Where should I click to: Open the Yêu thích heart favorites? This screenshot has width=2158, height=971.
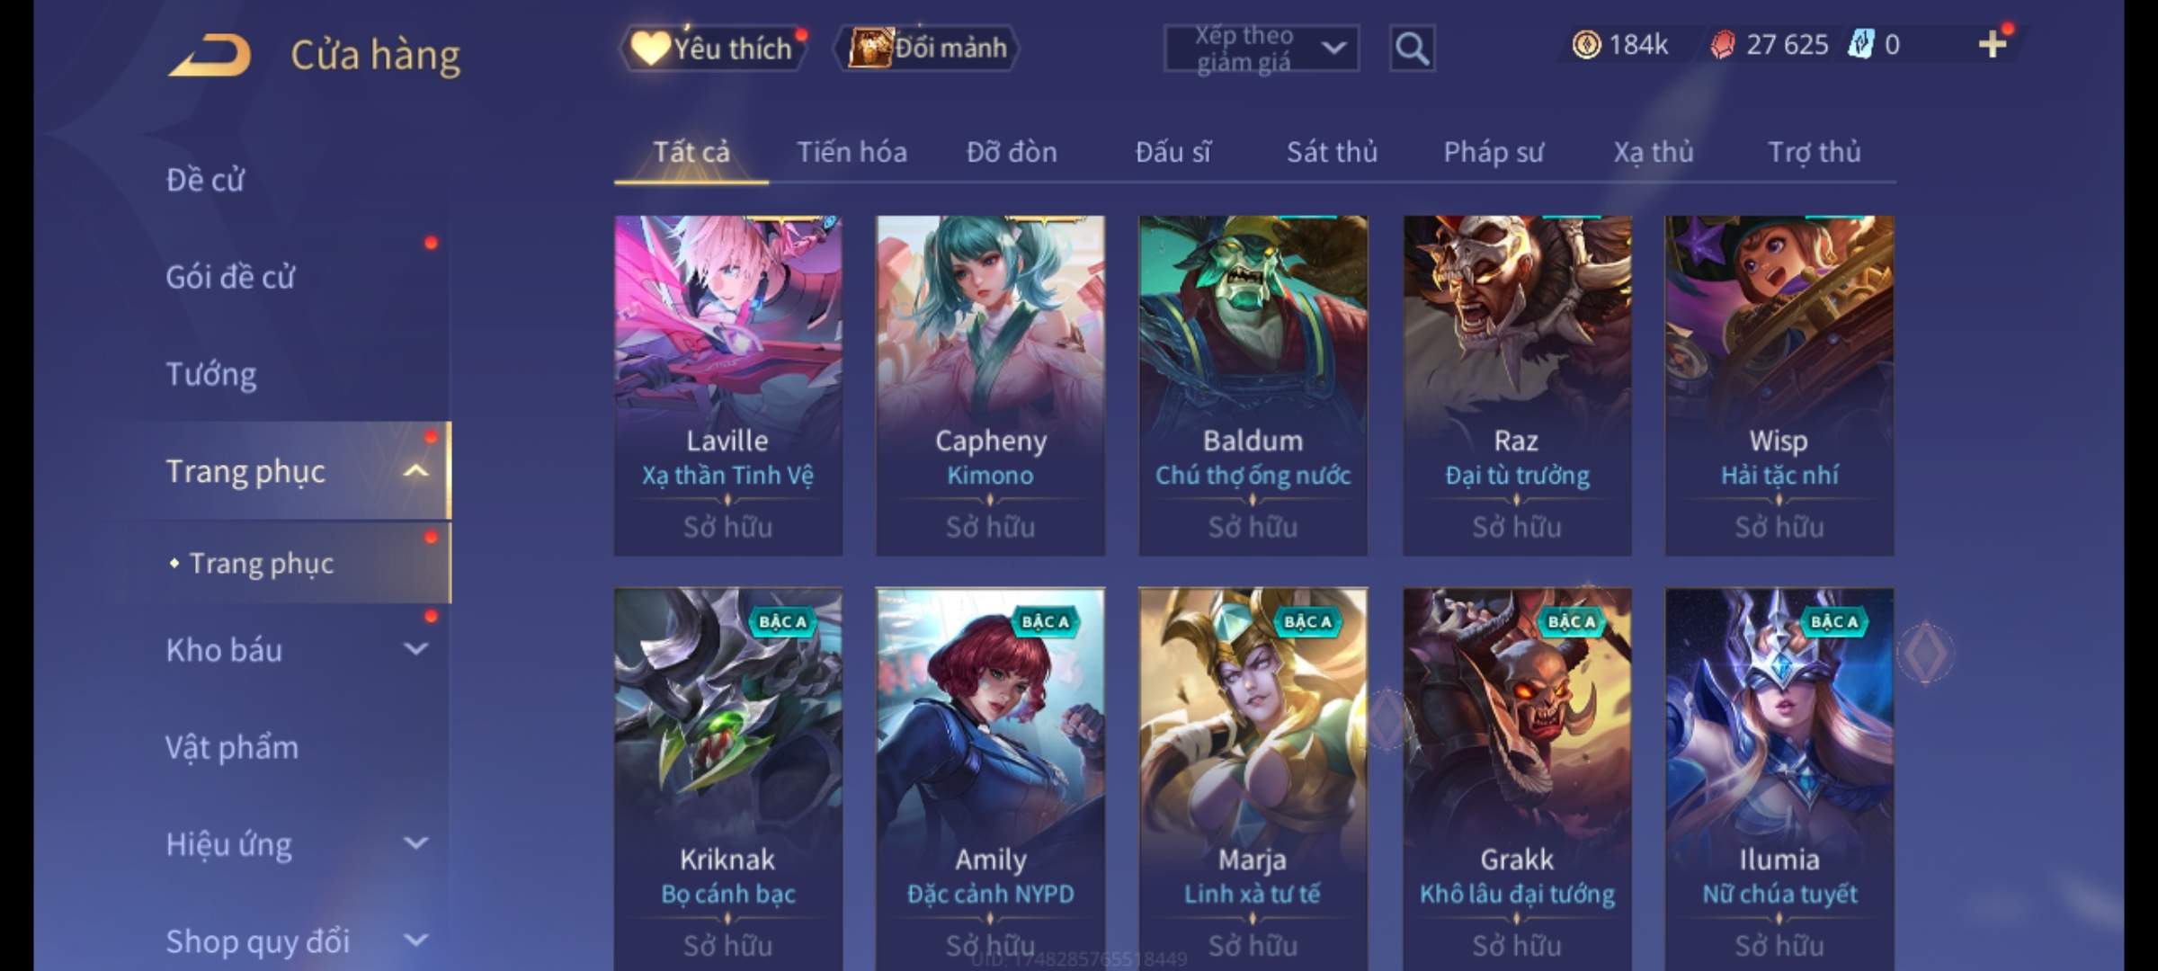tap(712, 48)
